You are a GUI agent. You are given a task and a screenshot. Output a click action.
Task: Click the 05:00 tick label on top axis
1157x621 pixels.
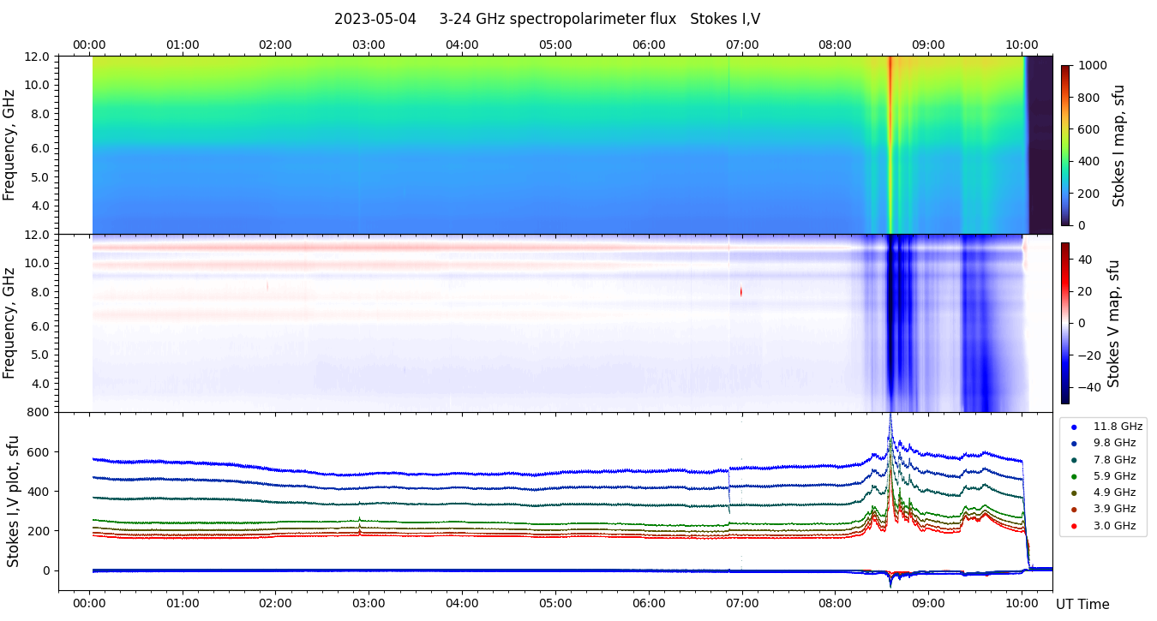[555, 45]
